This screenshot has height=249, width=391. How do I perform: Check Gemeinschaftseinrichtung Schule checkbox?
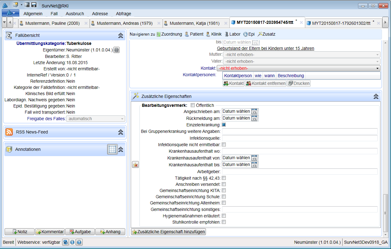coord(224,197)
